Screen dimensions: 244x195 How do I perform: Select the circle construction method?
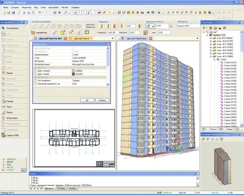[53, 26]
